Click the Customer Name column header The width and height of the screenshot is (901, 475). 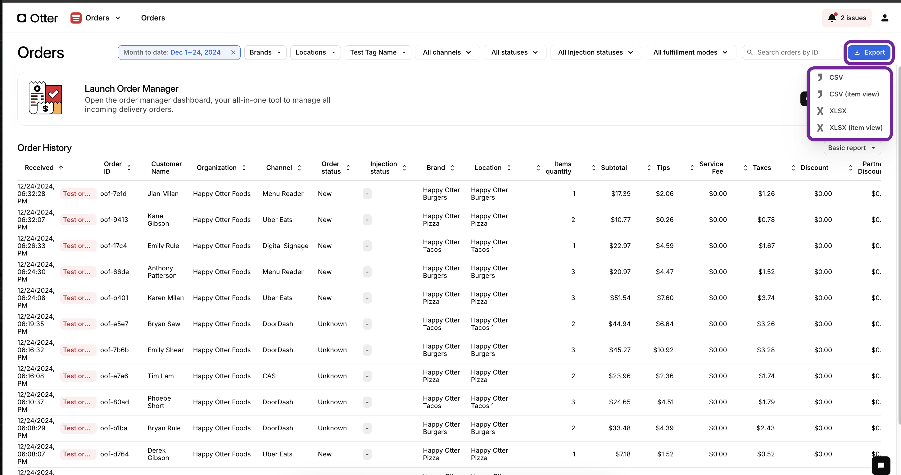tap(166, 168)
